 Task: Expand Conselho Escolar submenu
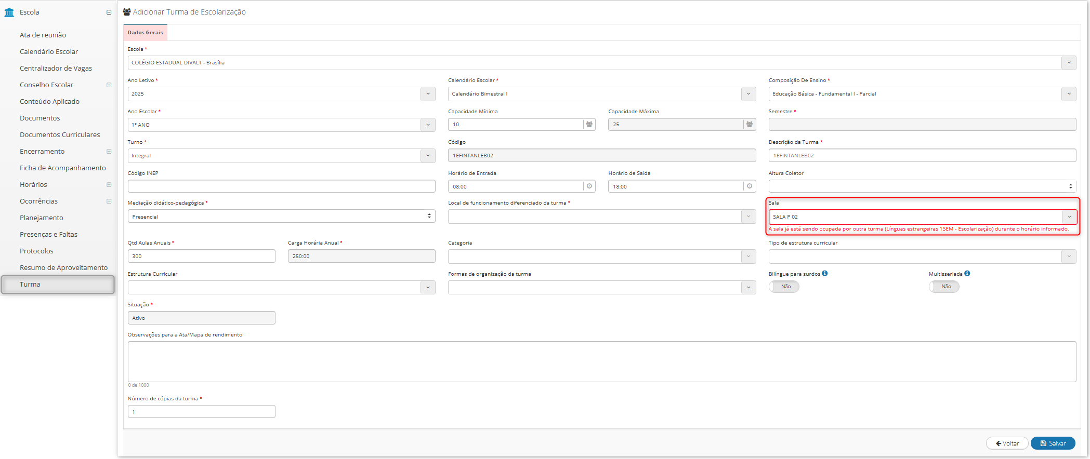pos(109,85)
